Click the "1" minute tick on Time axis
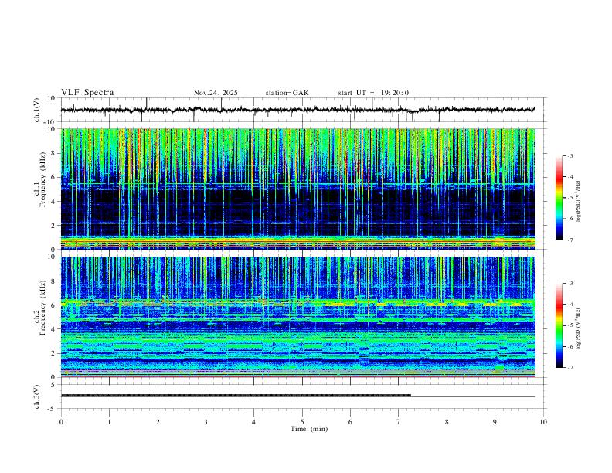Viewport: 612px width, 473px height. point(109,422)
